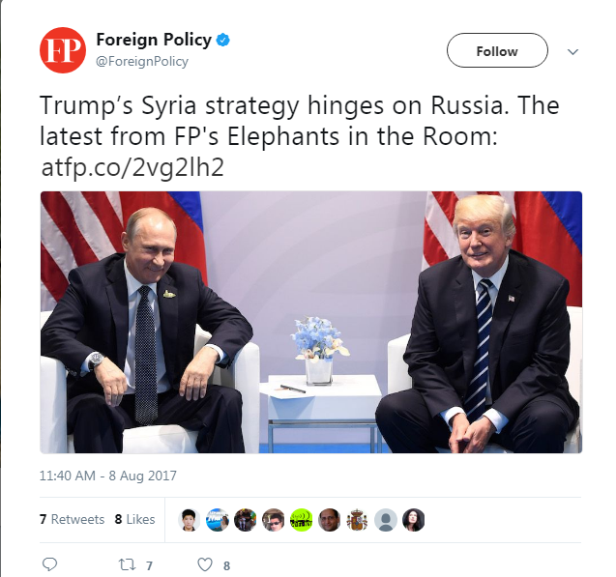Click the reply speech bubble icon

click(50, 564)
